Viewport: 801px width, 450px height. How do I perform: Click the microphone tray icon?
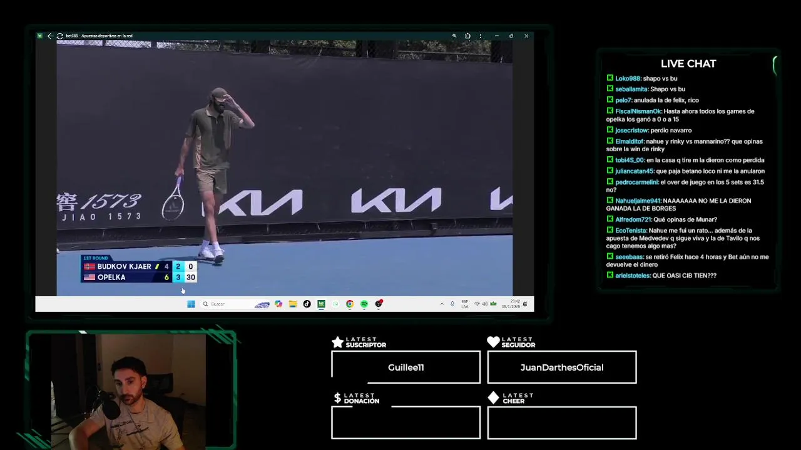coord(452,304)
